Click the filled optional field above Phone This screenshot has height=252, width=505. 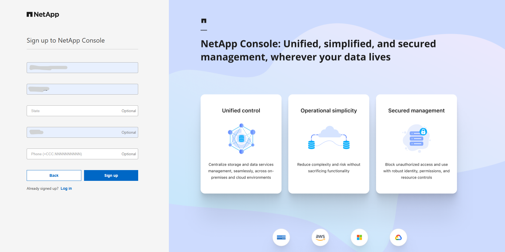tap(82, 132)
